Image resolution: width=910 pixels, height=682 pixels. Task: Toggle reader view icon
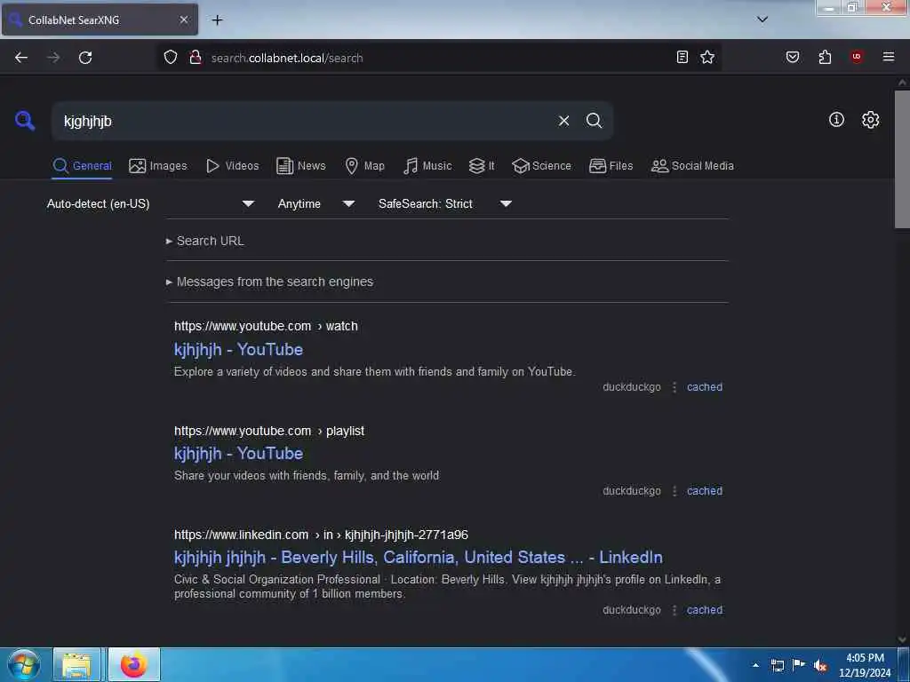coord(682,57)
